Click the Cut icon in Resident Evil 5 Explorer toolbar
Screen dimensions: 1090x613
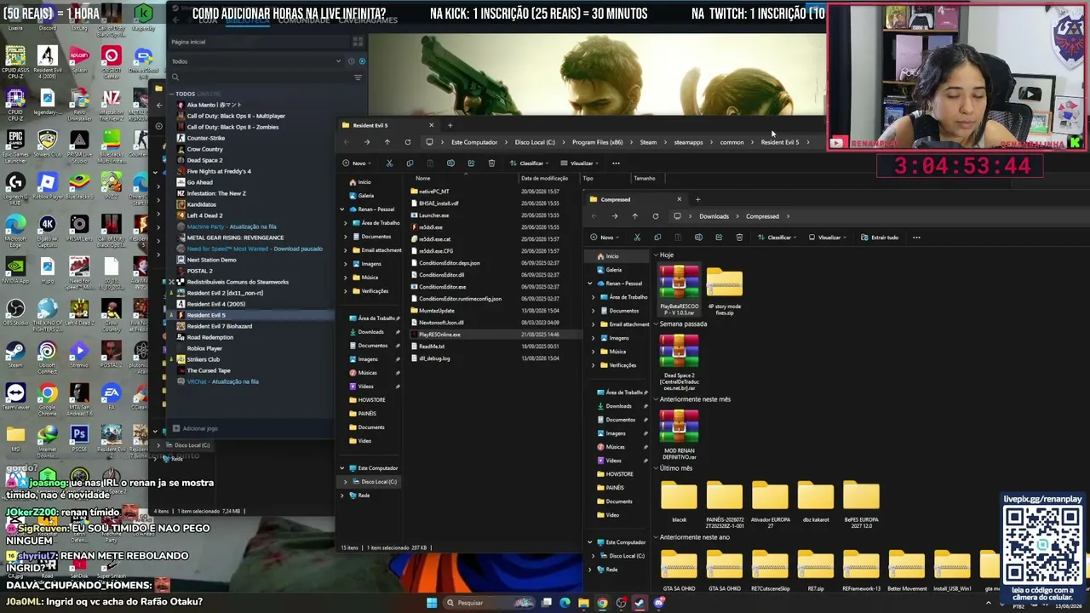coord(389,163)
